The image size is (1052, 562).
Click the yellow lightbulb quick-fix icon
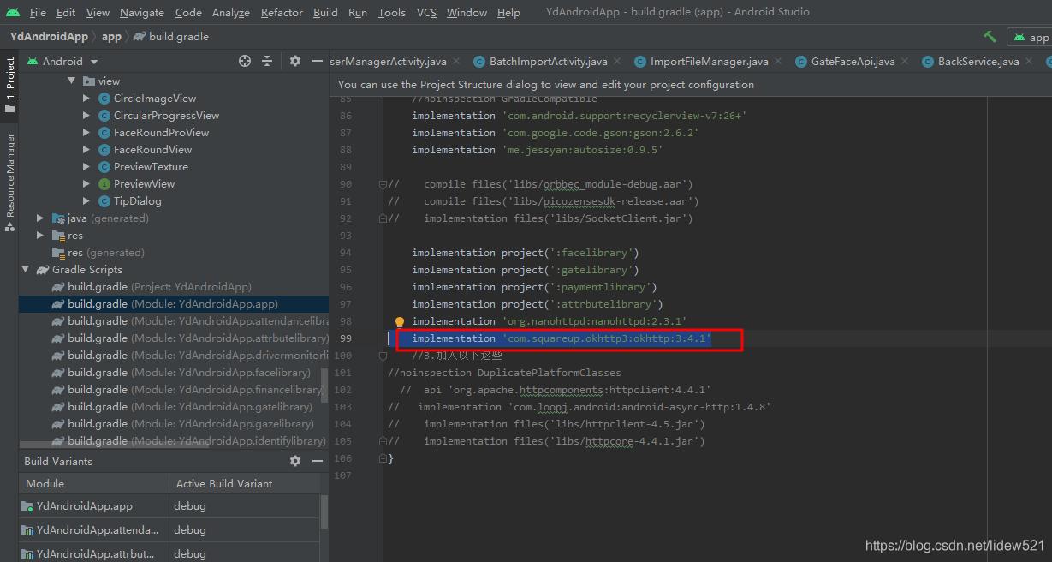(399, 322)
